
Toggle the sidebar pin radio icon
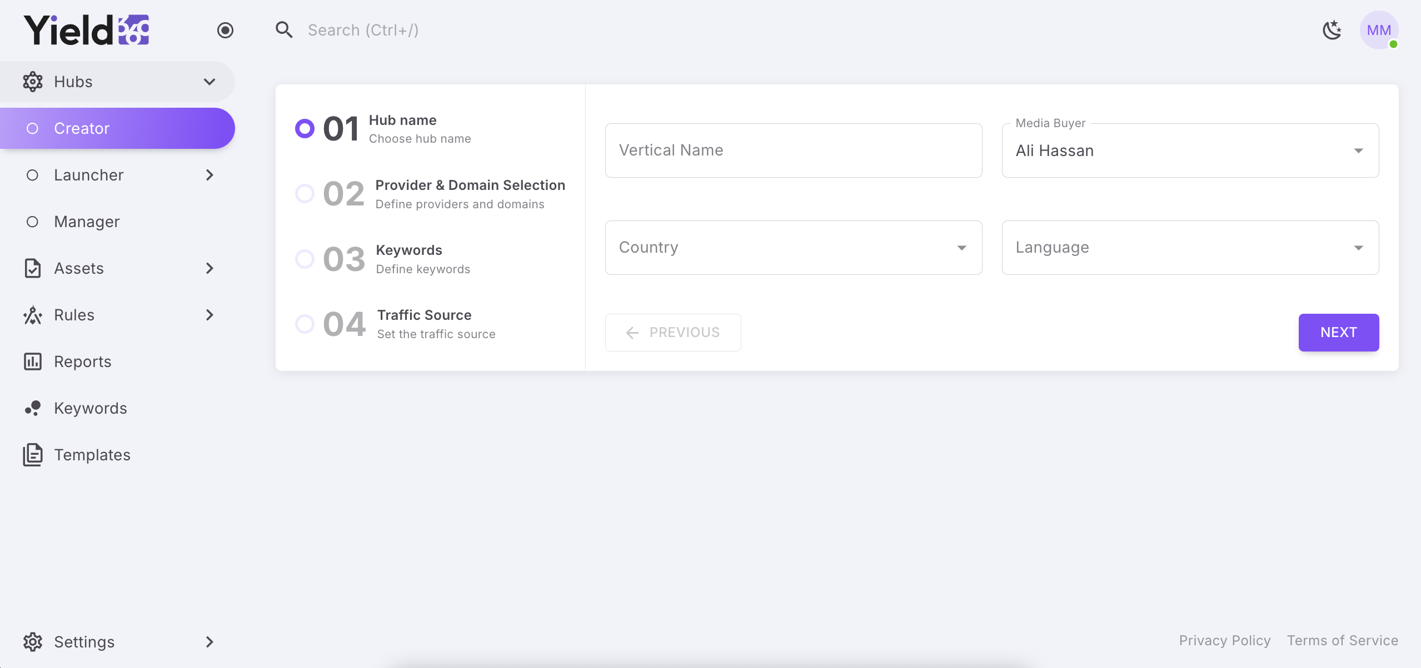click(x=225, y=30)
